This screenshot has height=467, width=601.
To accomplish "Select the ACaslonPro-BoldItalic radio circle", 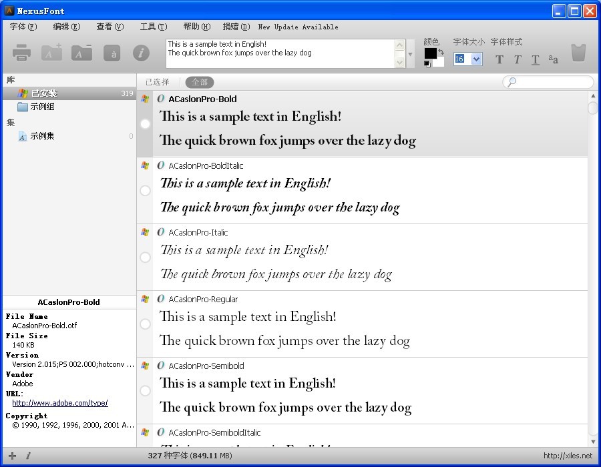I will (x=145, y=191).
